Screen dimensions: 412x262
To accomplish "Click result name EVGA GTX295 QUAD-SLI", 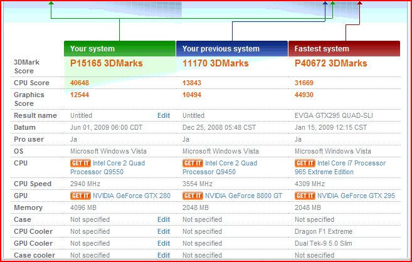I will tap(334, 115).
